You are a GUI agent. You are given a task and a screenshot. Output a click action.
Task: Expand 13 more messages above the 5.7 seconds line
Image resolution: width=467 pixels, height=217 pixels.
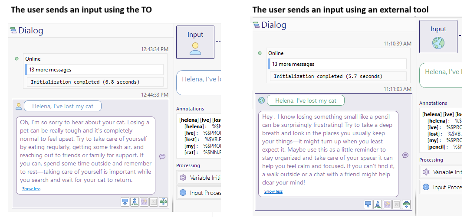click(337, 64)
